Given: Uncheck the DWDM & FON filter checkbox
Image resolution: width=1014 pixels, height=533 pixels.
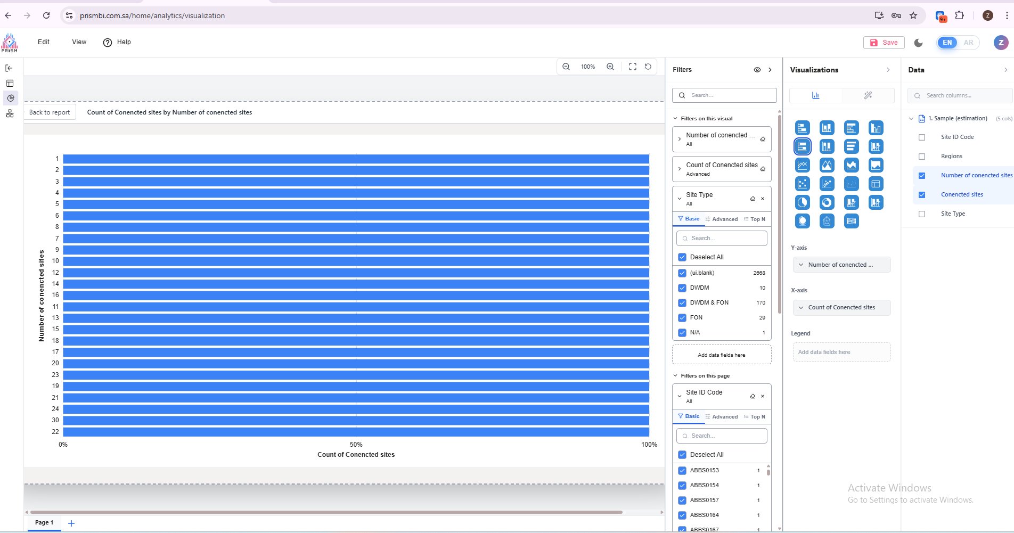Looking at the screenshot, I should click(682, 303).
